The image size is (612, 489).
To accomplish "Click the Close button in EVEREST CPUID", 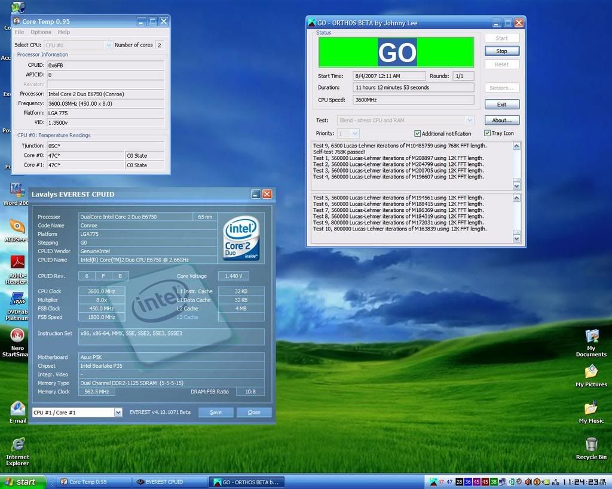I will [254, 412].
